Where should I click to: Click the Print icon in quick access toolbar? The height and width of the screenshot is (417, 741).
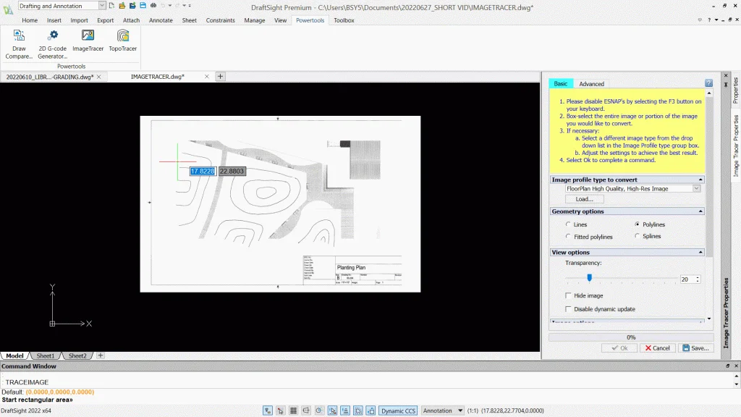click(x=153, y=6)
